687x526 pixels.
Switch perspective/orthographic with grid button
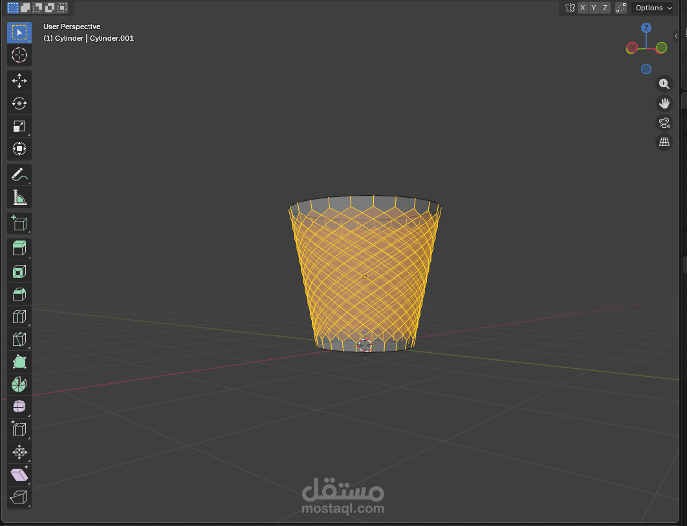click(x=664, y=142)
